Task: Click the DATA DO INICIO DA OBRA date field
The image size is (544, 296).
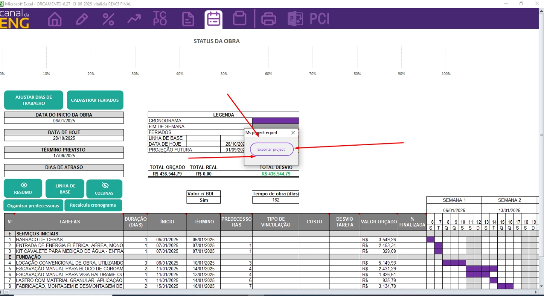Action: pyautogui.click(x=64, y=121)
